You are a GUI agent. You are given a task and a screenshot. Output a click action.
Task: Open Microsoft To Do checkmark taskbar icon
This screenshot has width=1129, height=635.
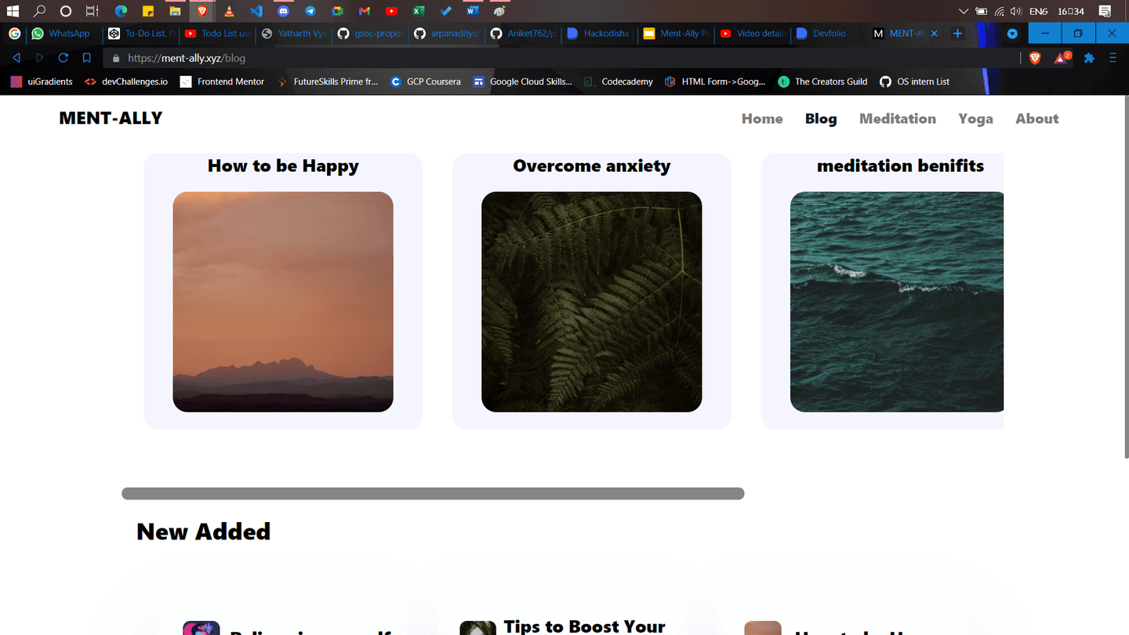point(445,11)
